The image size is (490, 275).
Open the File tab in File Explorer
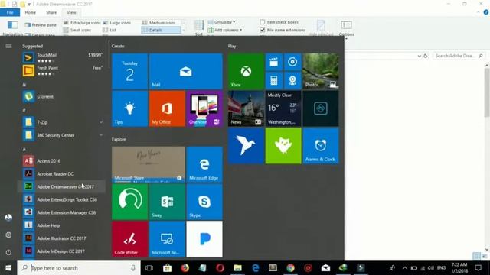[10, 12]
